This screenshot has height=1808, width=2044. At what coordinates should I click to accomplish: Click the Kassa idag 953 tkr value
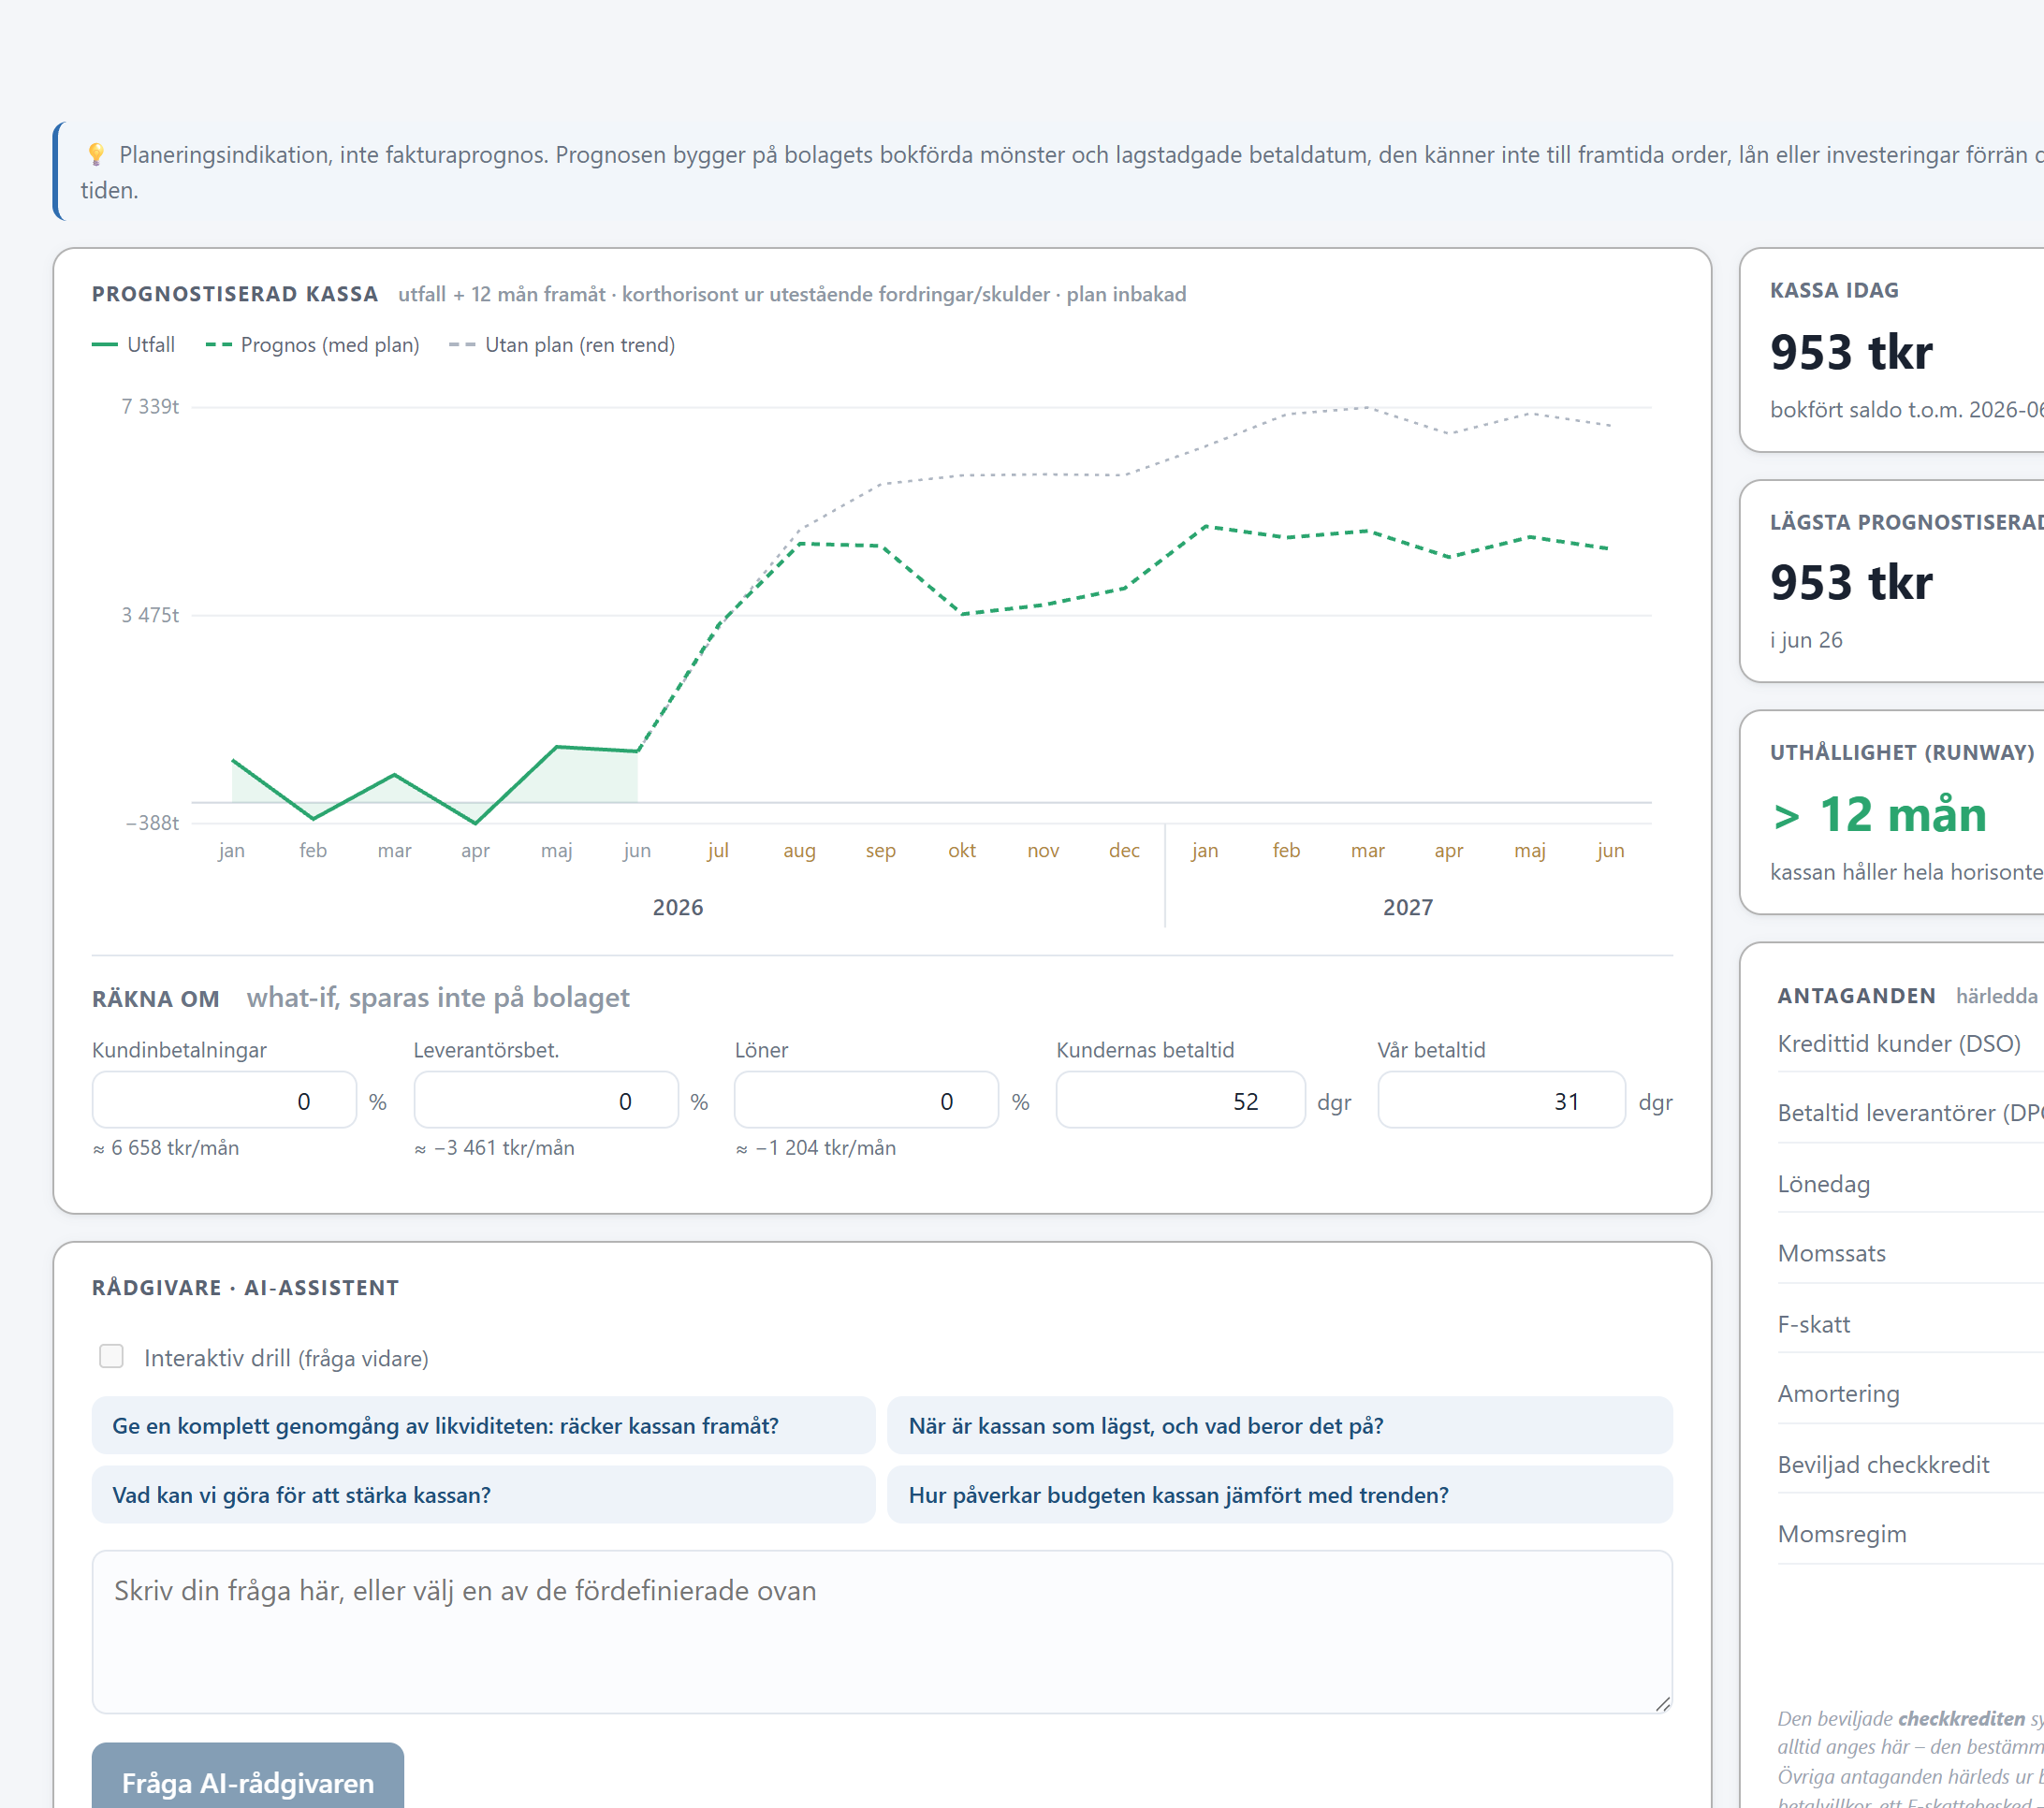coord(1851,352)
